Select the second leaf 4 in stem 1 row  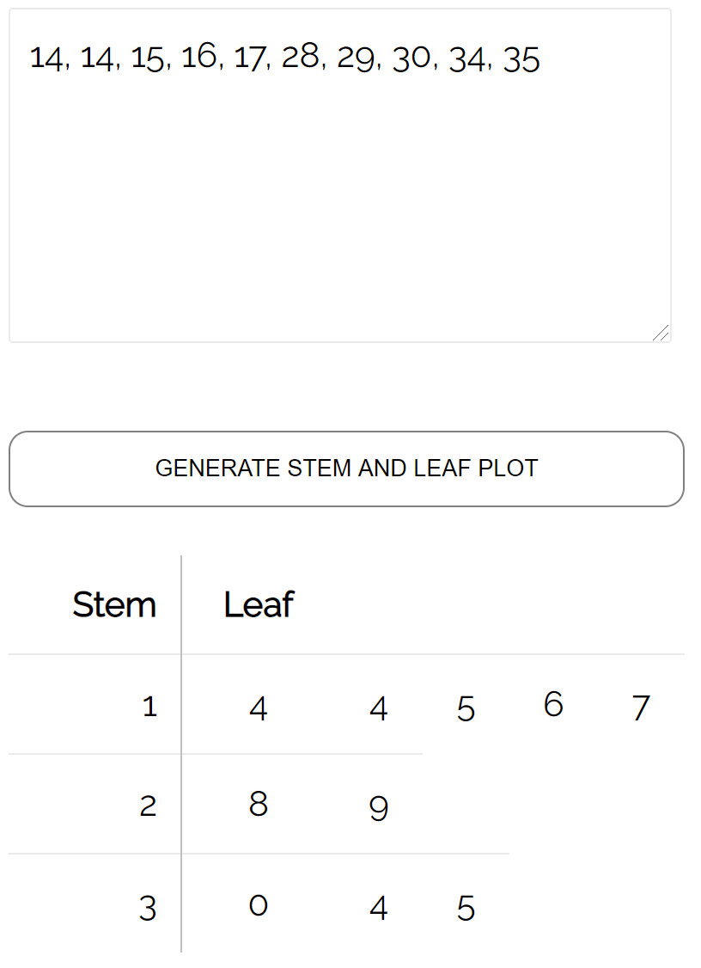(379, 708)
